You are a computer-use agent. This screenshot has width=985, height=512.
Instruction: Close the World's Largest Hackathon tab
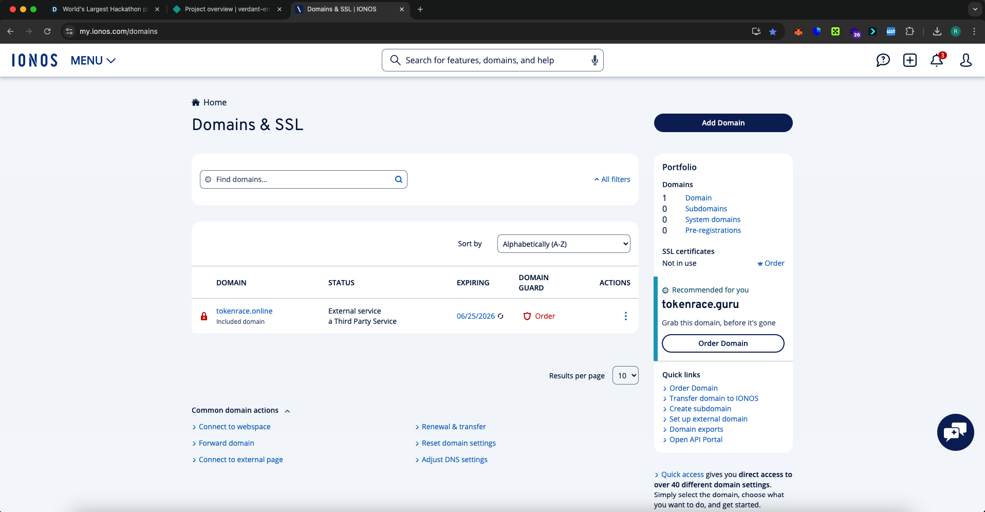157,9
